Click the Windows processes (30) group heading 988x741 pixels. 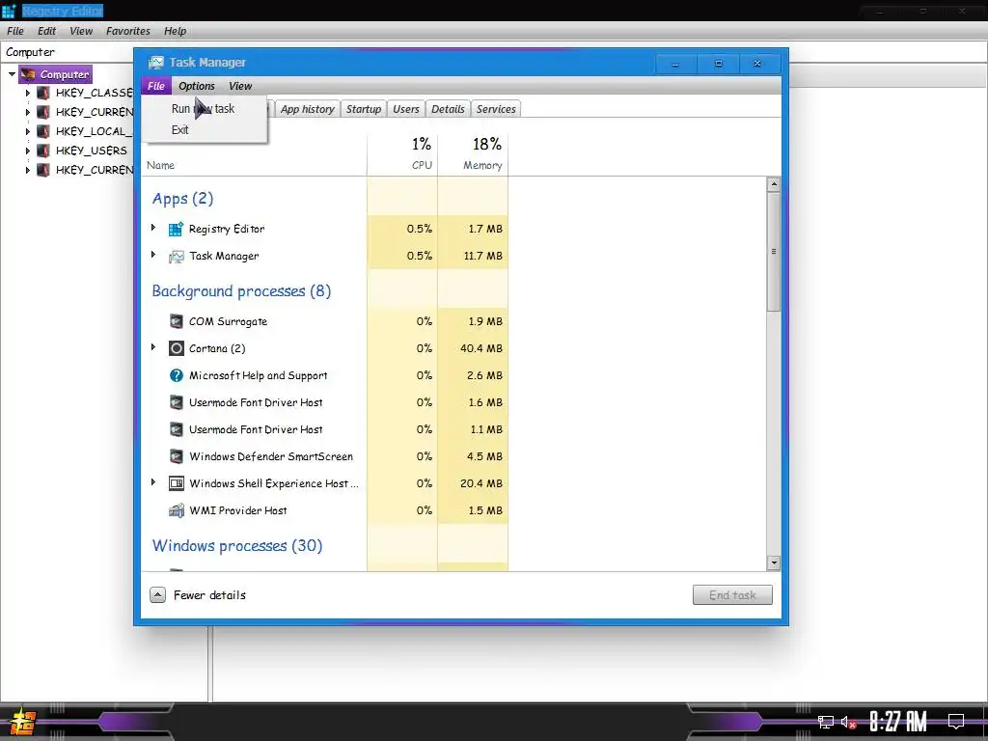pyautogui.click(x=237, y=546)
